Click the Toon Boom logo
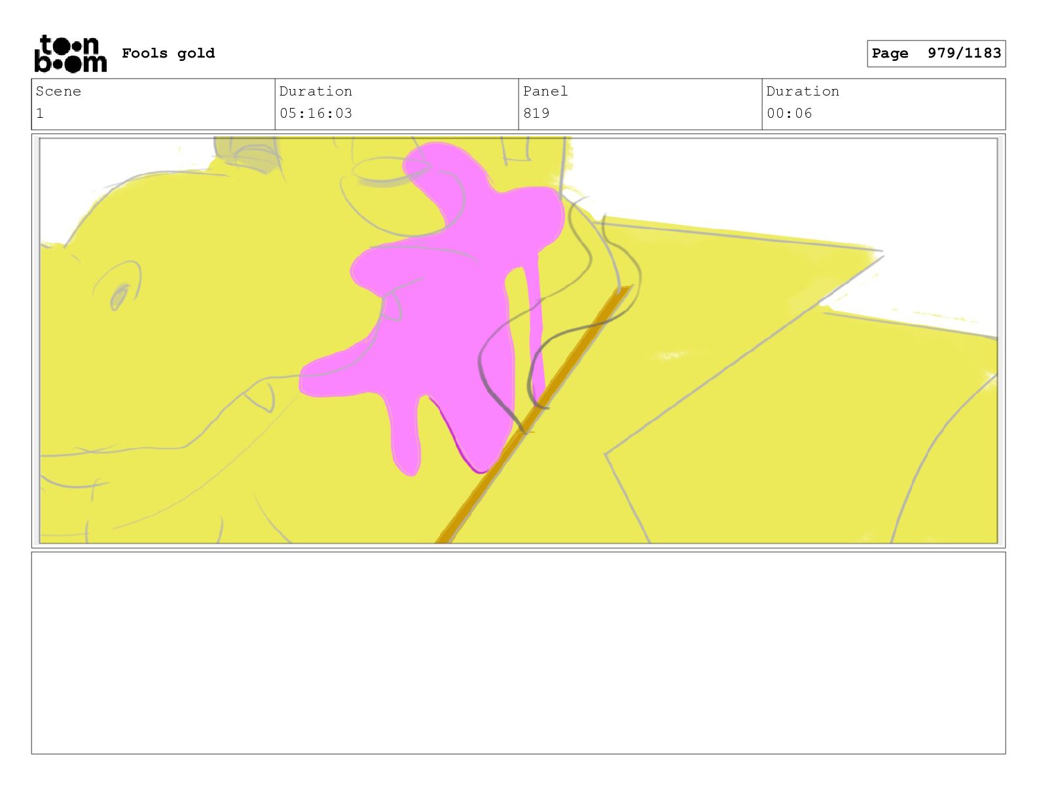 tap(70, 53)
